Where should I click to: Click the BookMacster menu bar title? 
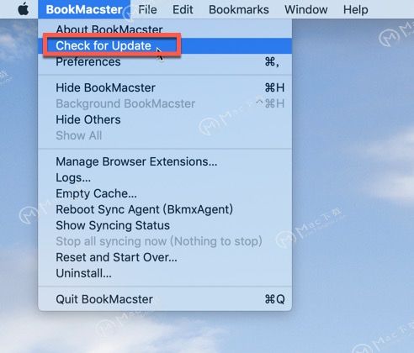(x=84, y=9)
